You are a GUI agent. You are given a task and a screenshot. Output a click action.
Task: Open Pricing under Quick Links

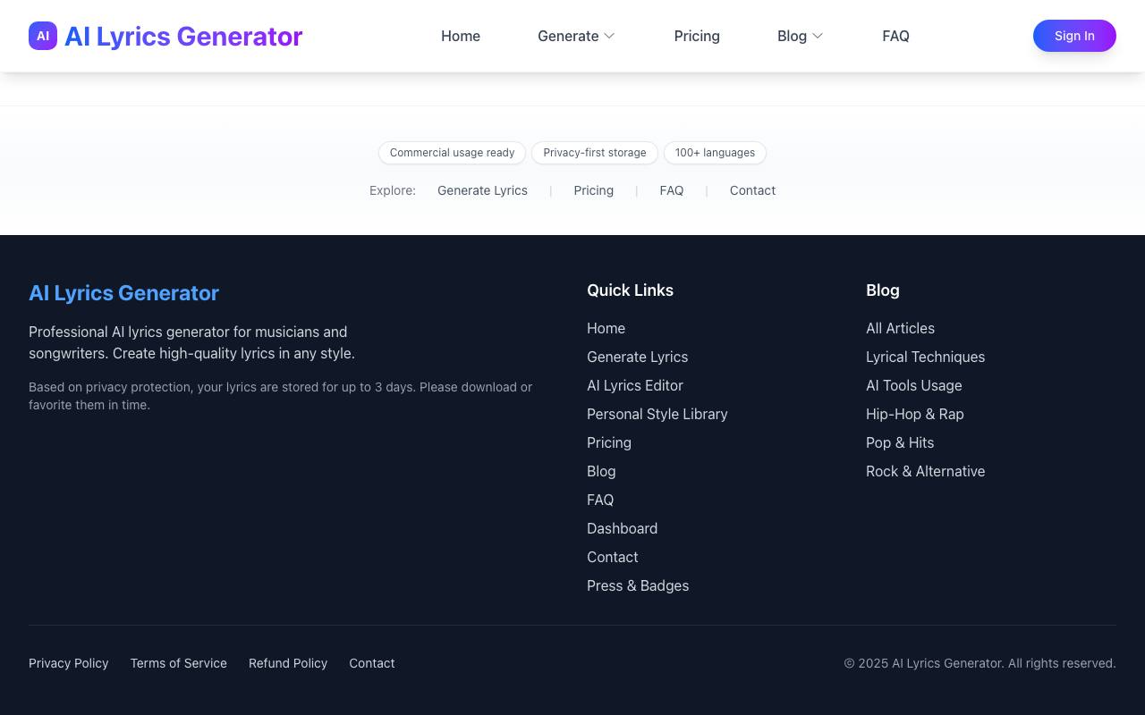tap(608, 442)
